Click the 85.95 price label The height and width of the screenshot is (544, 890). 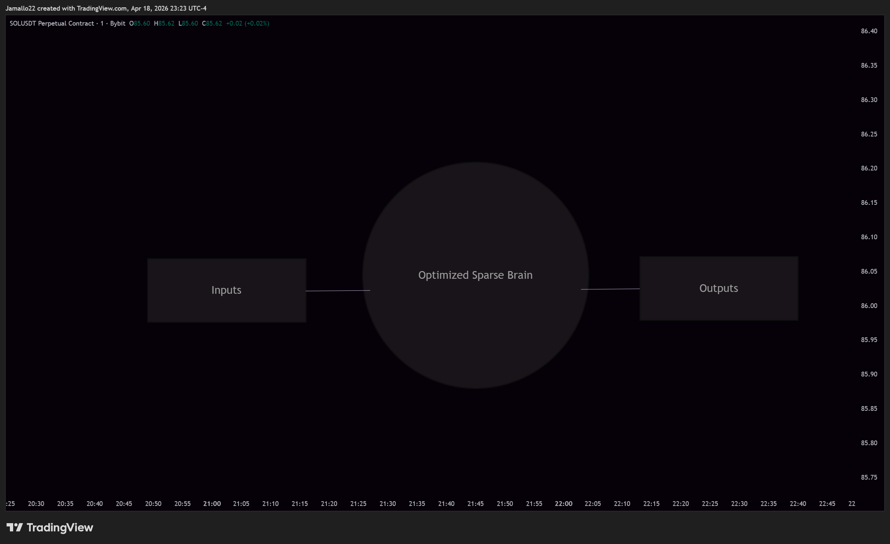click(x=869, y=340)
